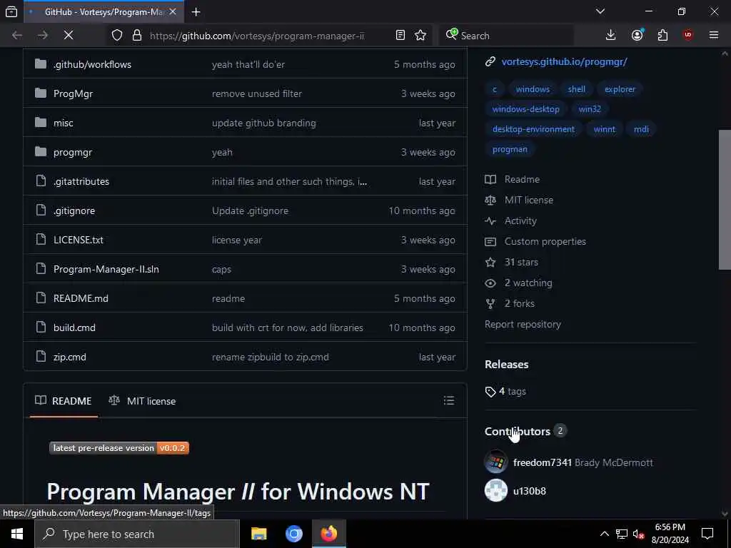731x548 pixels.
Task: Open LICENSE.txt file
Action: (79, 240)
